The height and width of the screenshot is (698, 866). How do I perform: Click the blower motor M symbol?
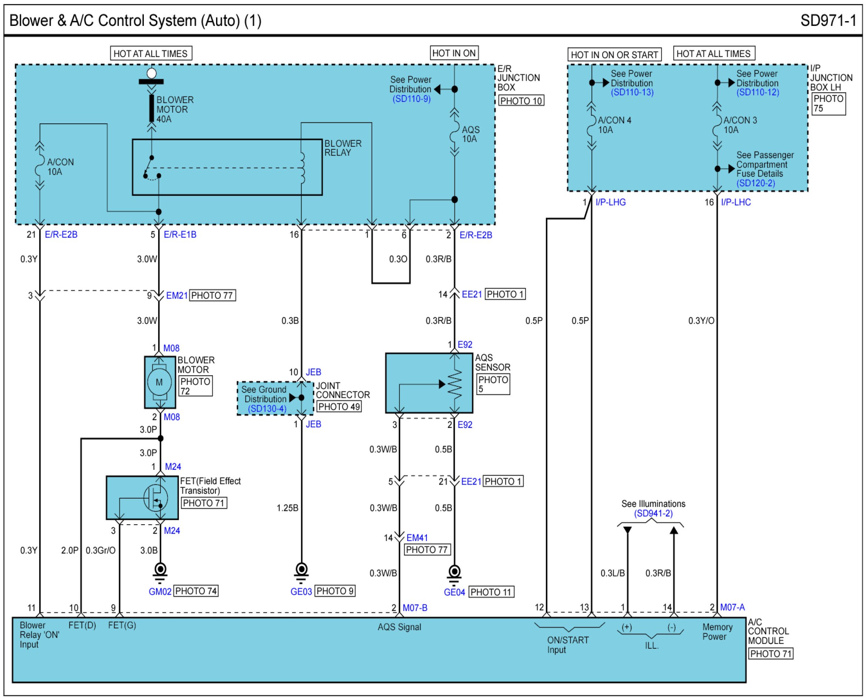point(159,382)
